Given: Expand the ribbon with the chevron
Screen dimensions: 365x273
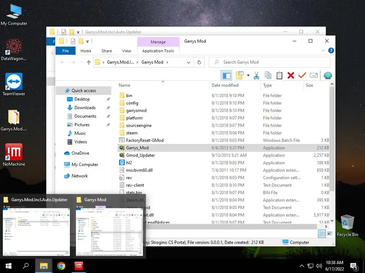Looking at the screenshot, I should point(323,50).
